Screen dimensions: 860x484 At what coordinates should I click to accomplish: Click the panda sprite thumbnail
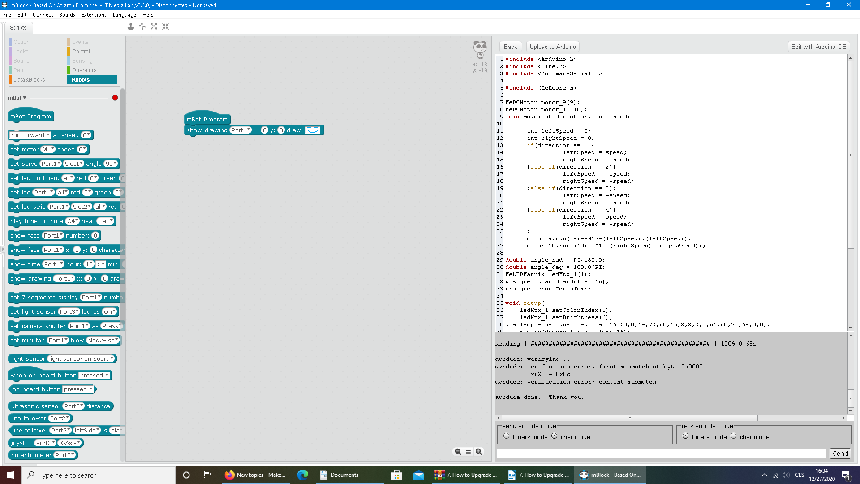[x=480, y=49]
